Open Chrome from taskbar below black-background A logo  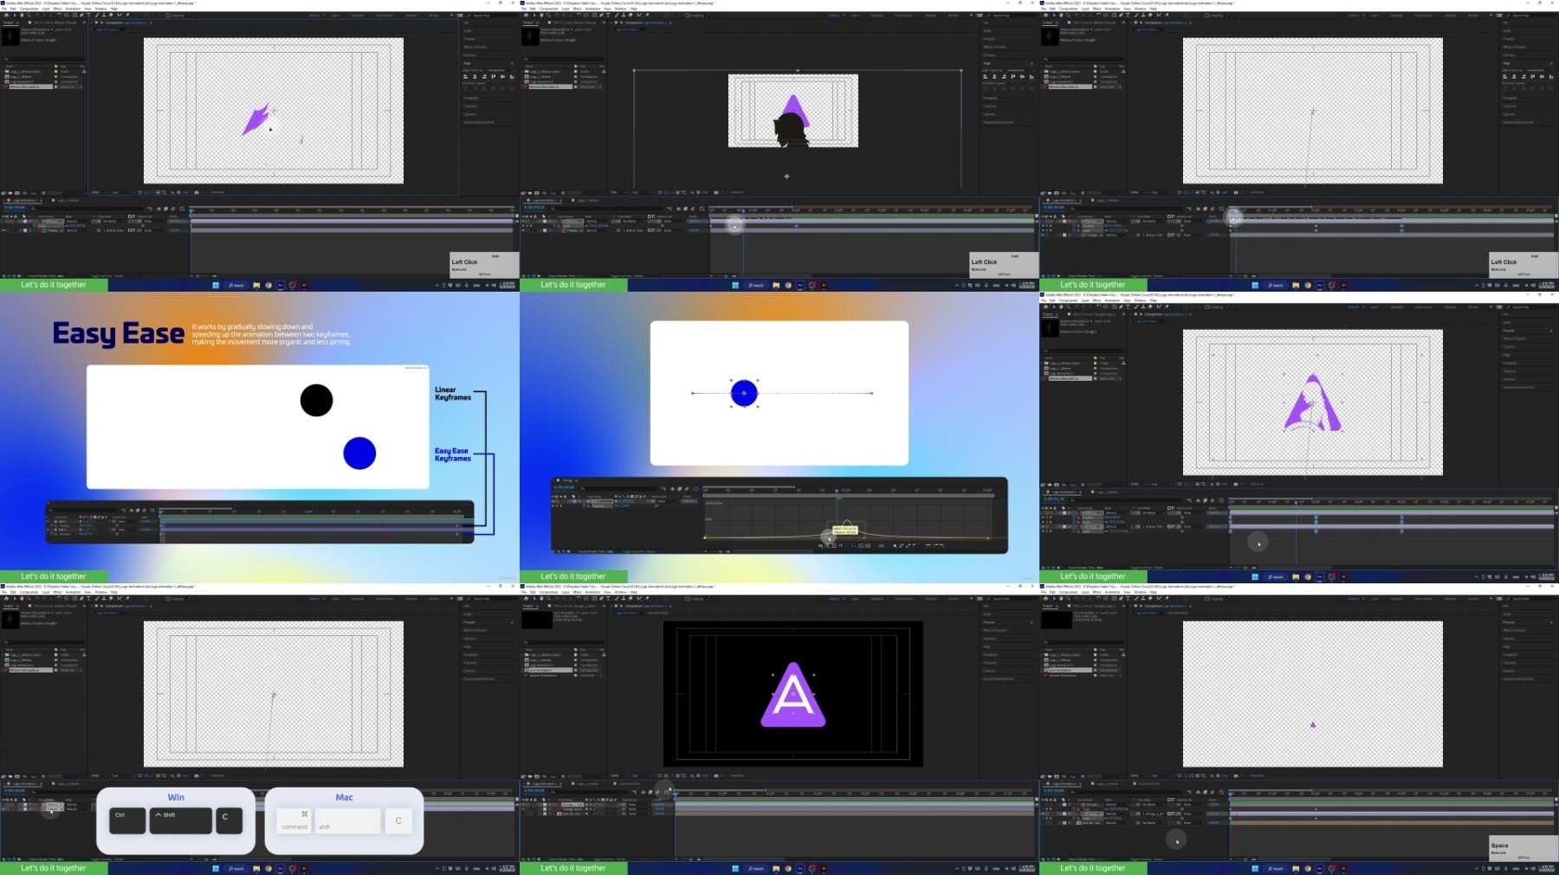pos(787,868)
